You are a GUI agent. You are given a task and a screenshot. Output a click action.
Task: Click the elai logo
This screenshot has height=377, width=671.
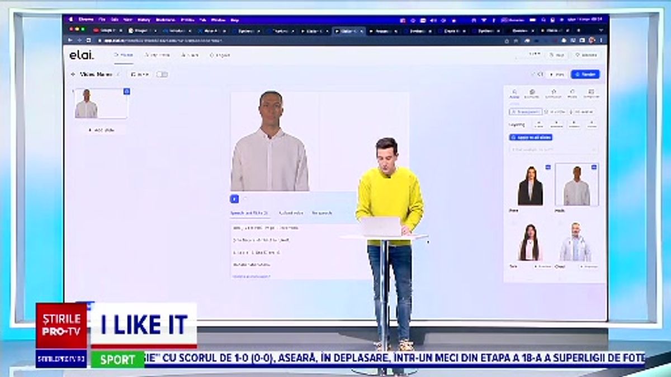coord(82,55)
